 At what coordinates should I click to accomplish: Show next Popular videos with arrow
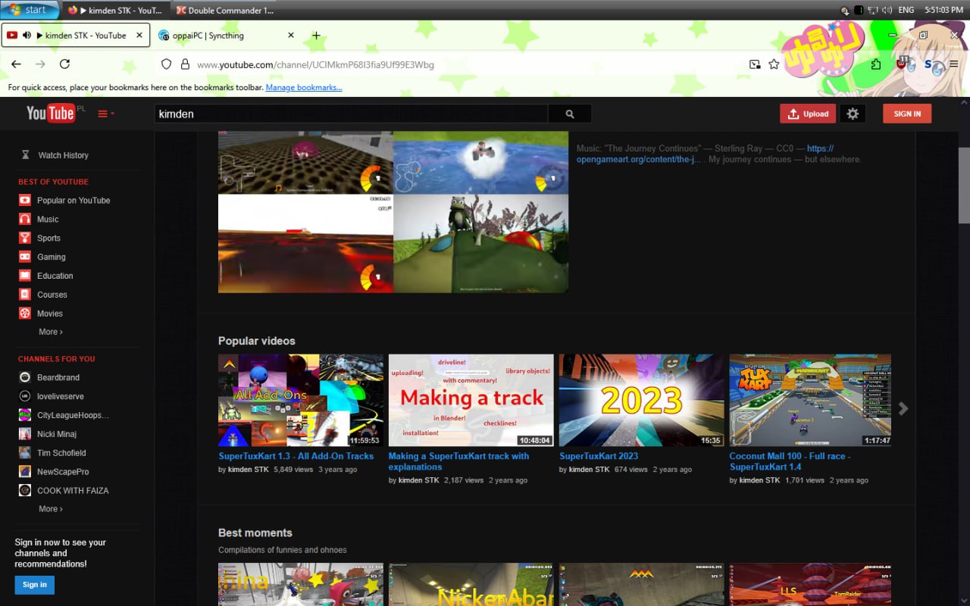903,408
